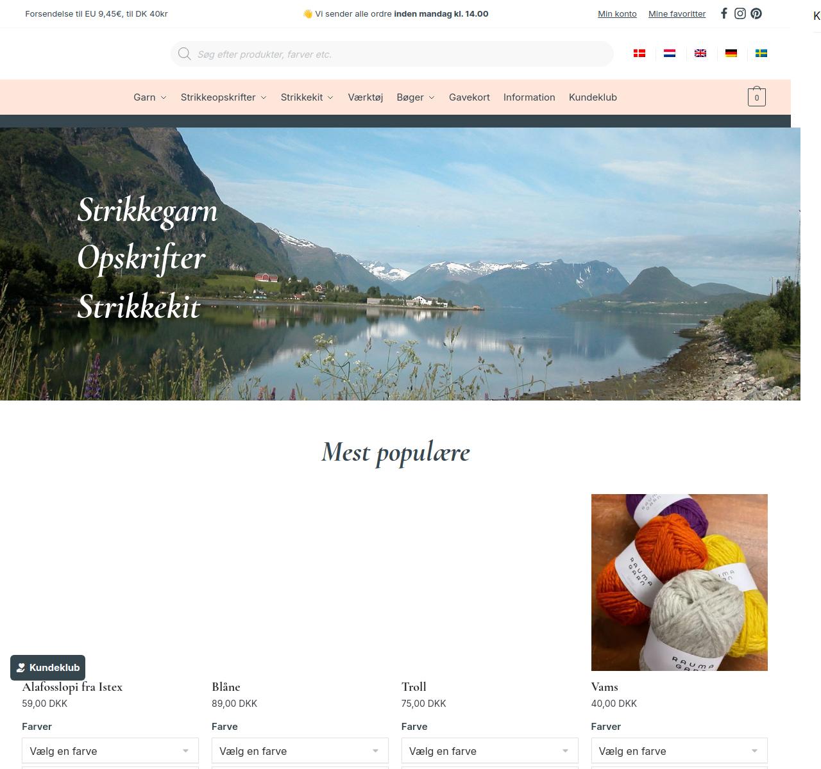Switch language with the Swedish flag
821x769 pixels.
[761, 53]
